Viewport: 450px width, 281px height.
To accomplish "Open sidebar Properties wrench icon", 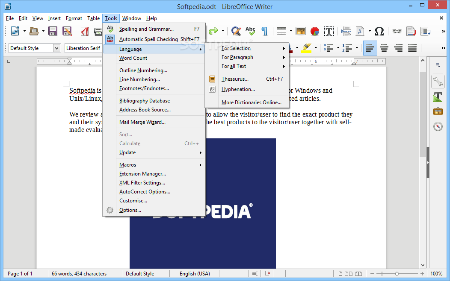I will (x=438, y=82).
